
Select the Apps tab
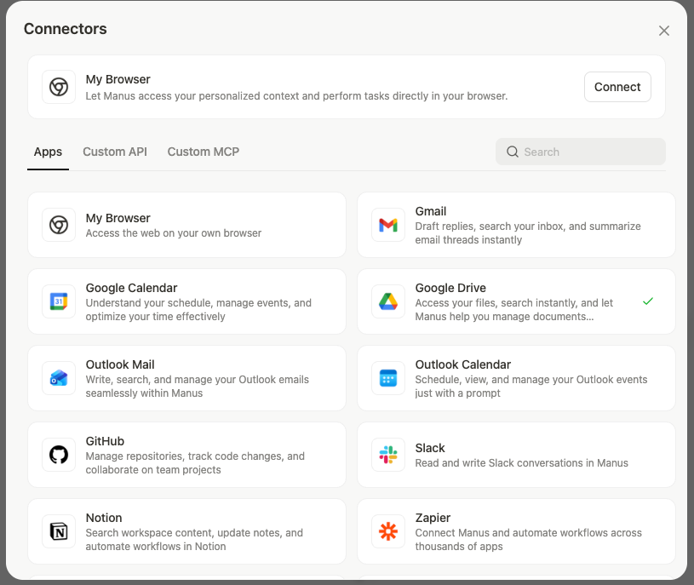click(48, 152)
